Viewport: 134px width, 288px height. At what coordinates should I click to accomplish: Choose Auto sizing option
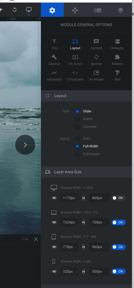77,139
